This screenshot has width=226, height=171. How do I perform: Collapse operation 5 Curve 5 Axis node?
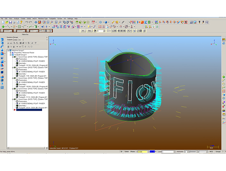click(13, 99)
